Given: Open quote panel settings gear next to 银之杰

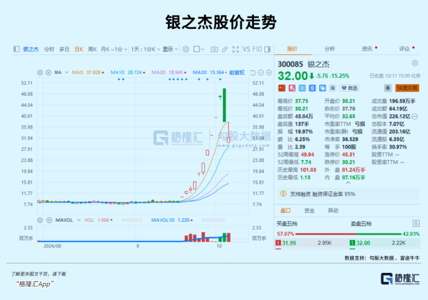Looking at the screenshot, I should point(415,63).
